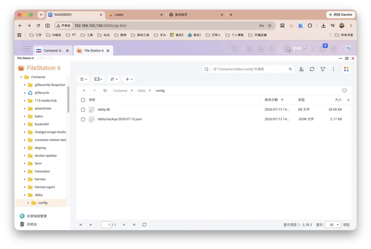Check the labby-backup-2026-07-13.json checkbox
Screen dimensions: 371x249
pos(83,119)
